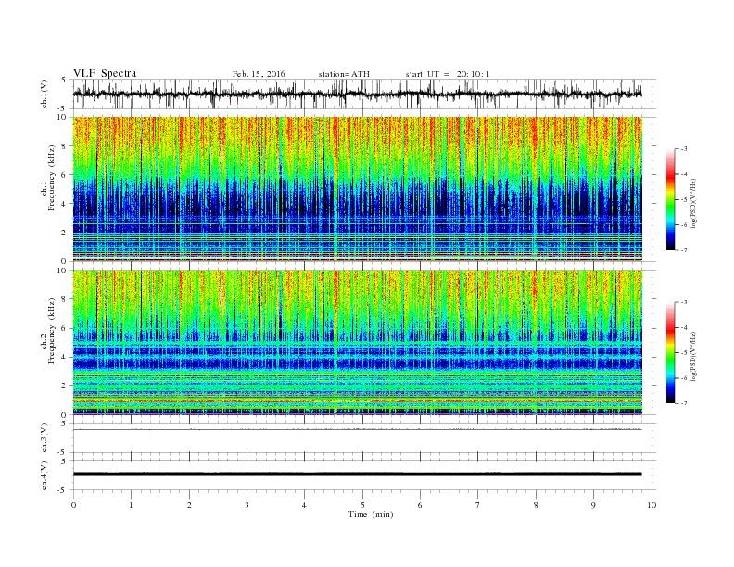Screen dimensions: 734x567
Task: Click the "Time (min)" x-axis label
Action: pyautogui.click(x=371, y=514)
